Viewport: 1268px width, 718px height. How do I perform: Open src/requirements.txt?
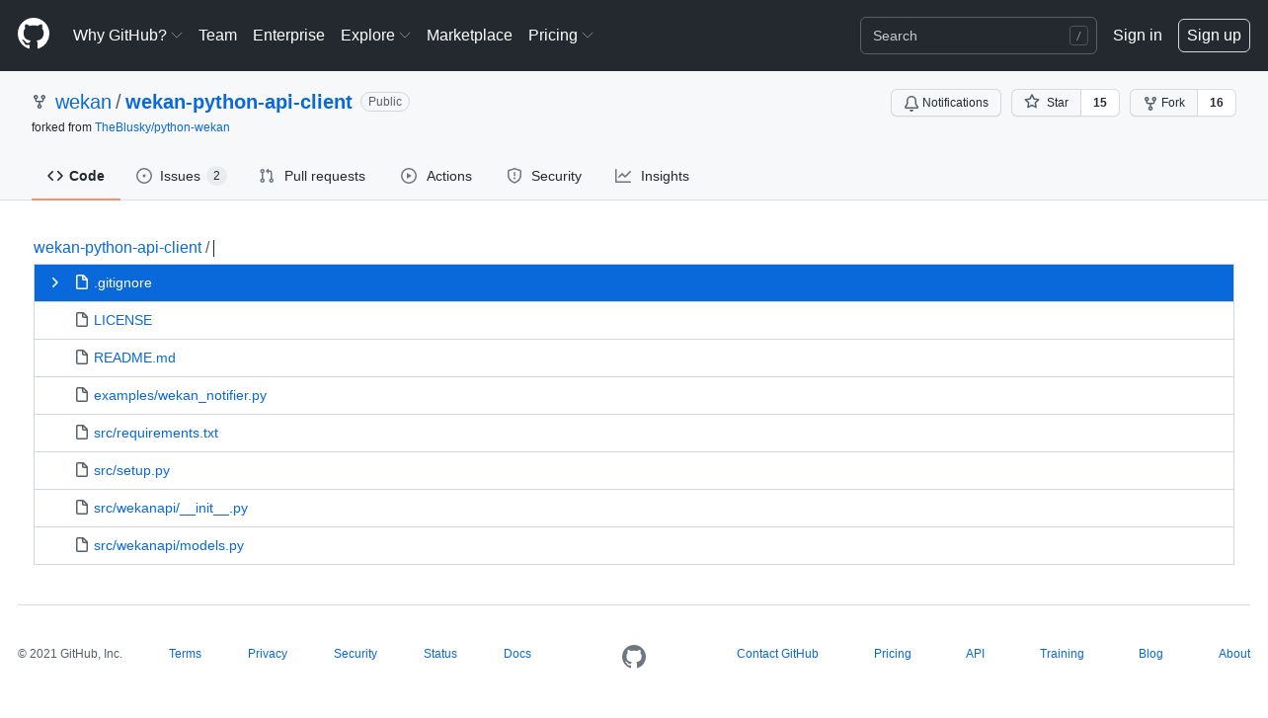[x=156, y=434]
